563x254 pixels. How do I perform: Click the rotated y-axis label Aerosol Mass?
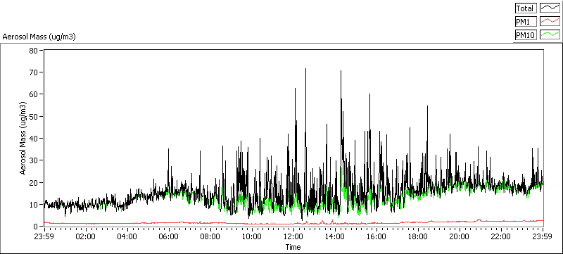coord(23,138)
